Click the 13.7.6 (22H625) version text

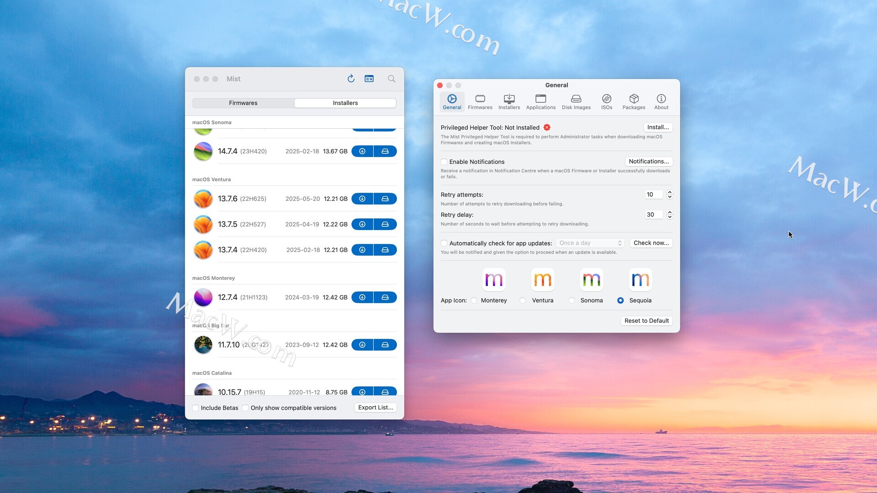point(242,199)
